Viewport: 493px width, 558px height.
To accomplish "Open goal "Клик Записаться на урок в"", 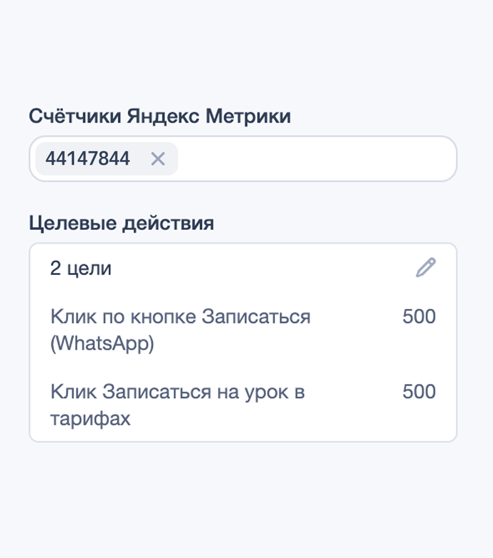I will click(177, 392).
